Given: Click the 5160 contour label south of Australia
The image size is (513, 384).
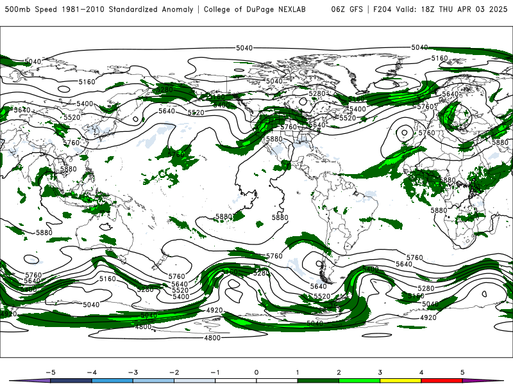Looking at the screenshot, I should 108,279.
